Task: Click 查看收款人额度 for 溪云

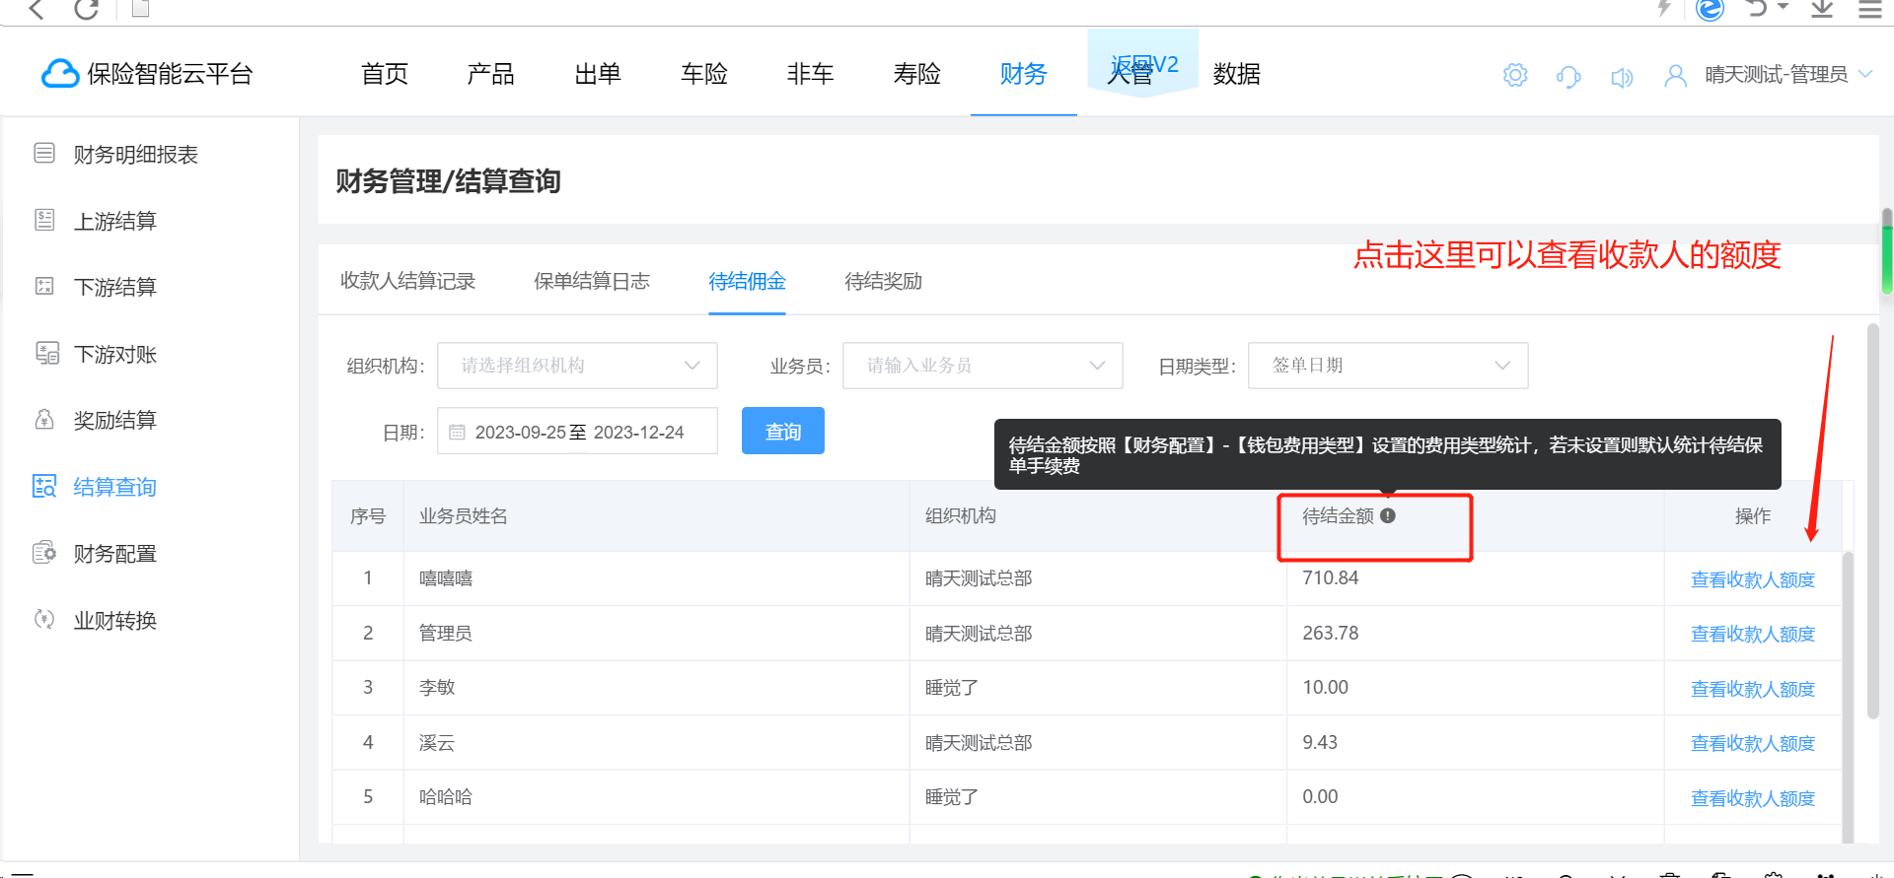Action: click(1753, 743)
